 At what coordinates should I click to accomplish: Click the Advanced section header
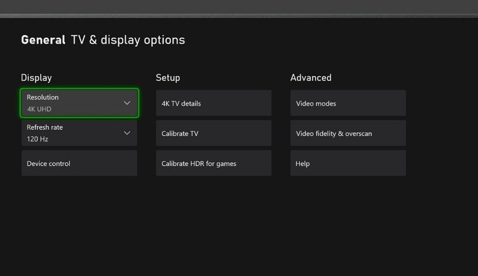tap(311, 78)
